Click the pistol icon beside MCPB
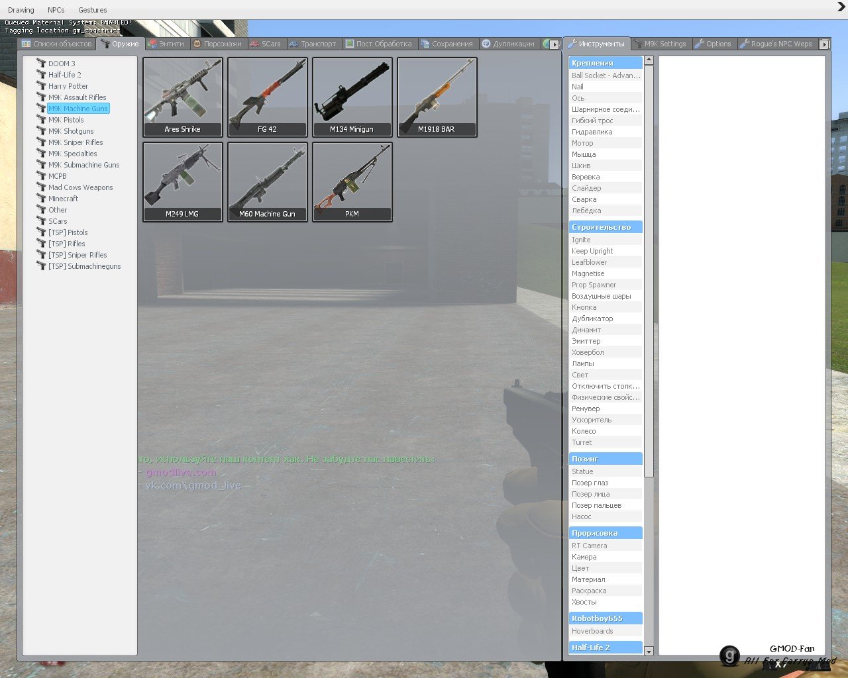Screen dimensions: 848x678 coord(41,176)
